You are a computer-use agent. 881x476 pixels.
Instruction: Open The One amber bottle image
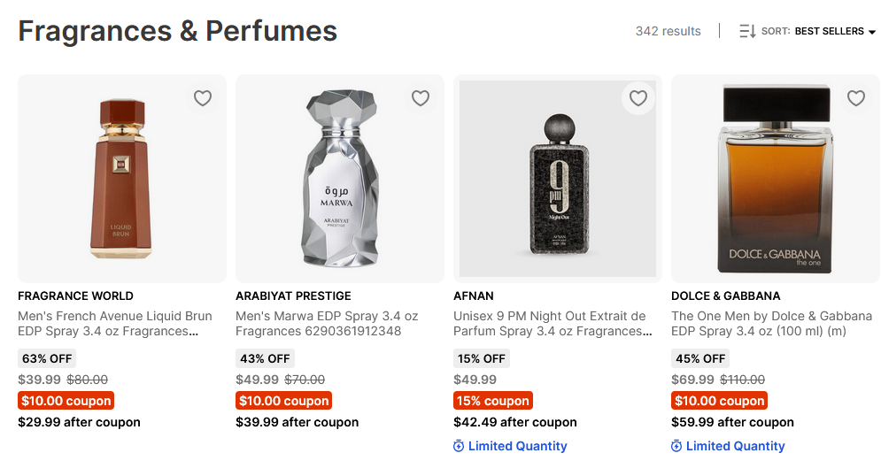click(775, 180)
